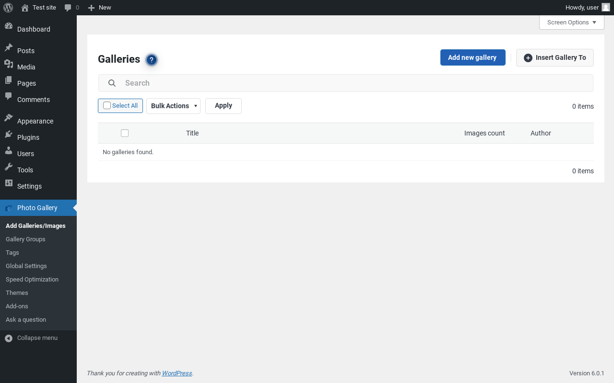Click the Tools wrench icon
Viewport: 614px width, 383px height.
click(x=9, y=169)
